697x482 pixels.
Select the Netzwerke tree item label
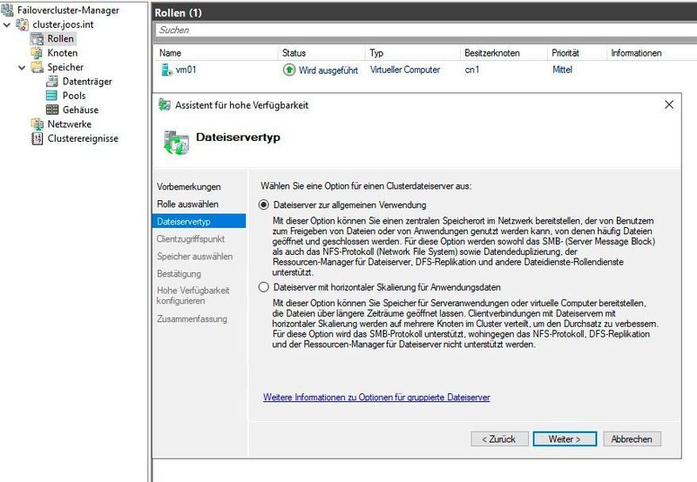[x=70, y=124]
